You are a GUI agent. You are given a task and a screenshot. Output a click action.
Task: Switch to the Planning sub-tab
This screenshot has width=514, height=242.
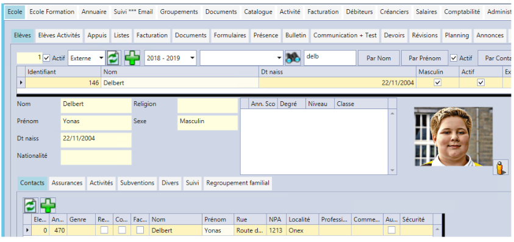(x=457, y=35)
